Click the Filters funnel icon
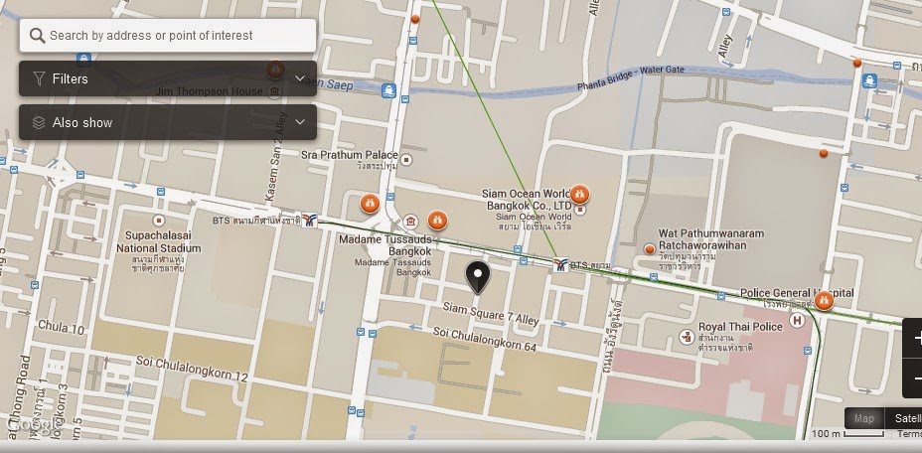922x453 pixels. pyautogui.click(x=39, y=78)
